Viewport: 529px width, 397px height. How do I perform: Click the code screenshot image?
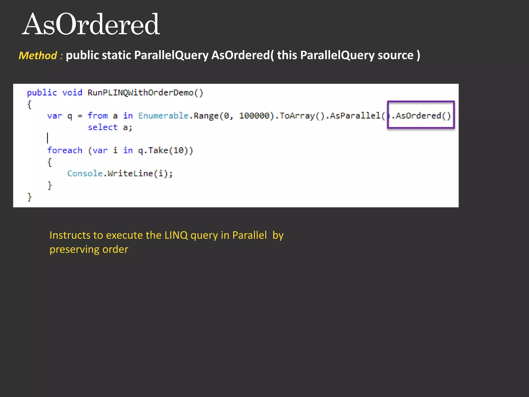tap(236, 146)
